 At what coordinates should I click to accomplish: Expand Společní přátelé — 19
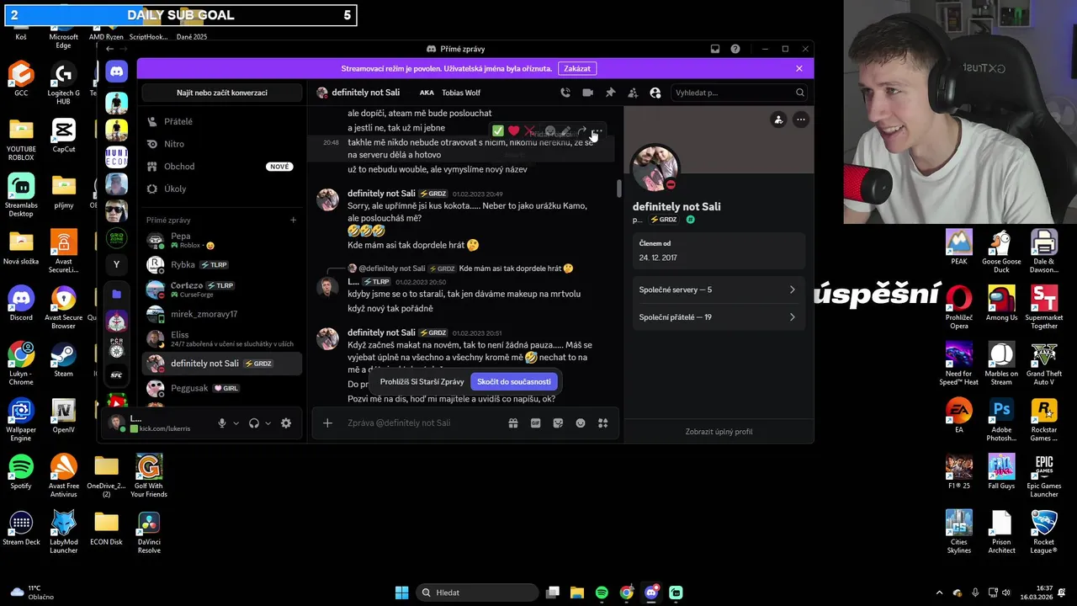[x=718, y=317]
